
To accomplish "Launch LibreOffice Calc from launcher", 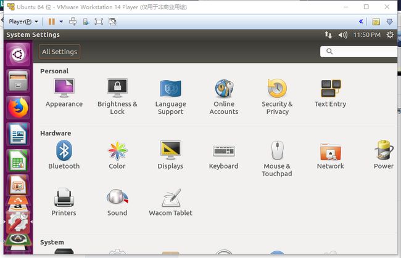I will tap(18, 161).
